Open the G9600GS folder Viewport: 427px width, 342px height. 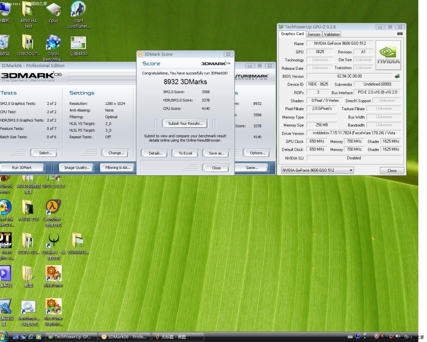pyautogui.click(x=78, y=243)
